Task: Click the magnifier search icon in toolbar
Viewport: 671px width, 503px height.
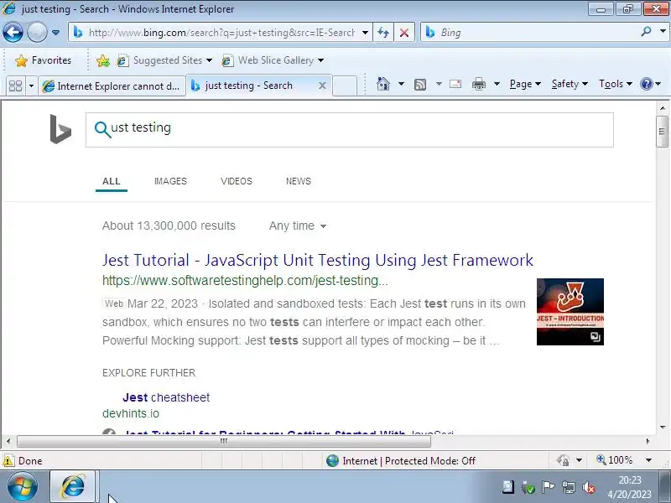Action: click(647, 32)
